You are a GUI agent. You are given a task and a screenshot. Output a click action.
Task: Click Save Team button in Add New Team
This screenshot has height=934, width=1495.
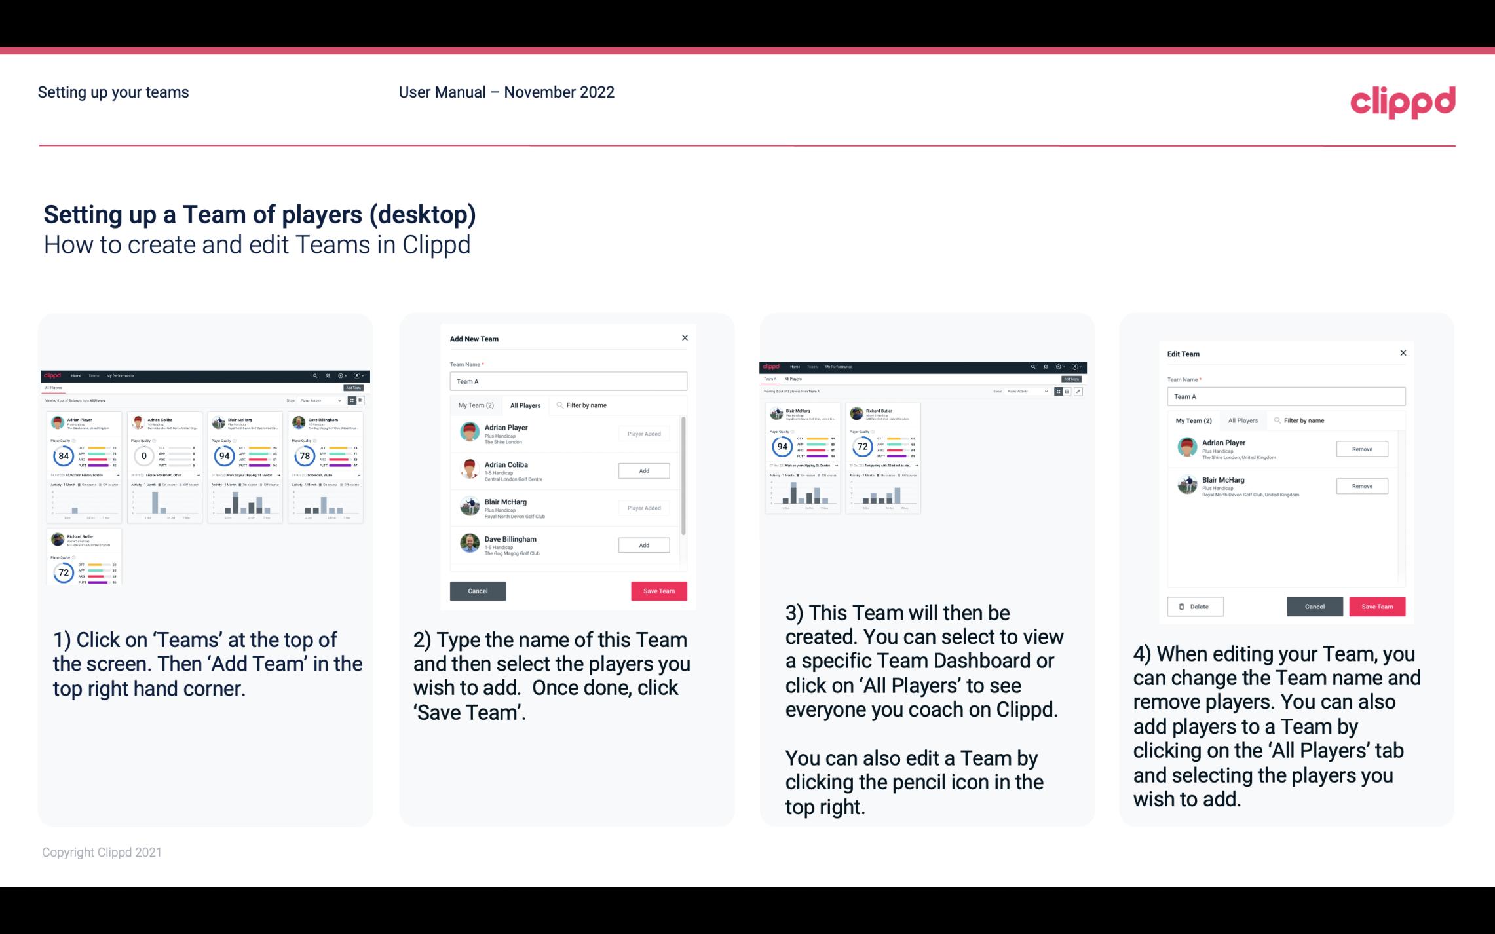tap(658, 589)
